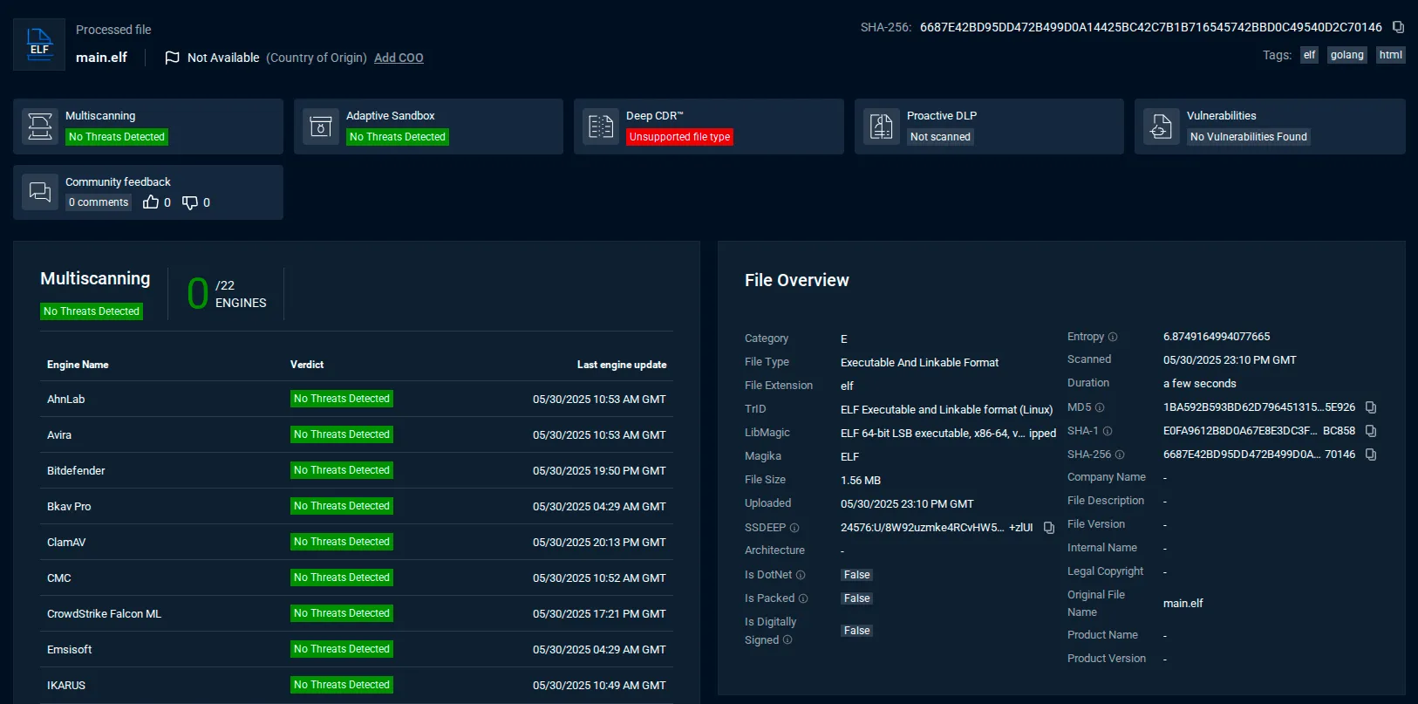
Task: Click the SHA-256 info icon in File Overview
Action: [1120, 455]
